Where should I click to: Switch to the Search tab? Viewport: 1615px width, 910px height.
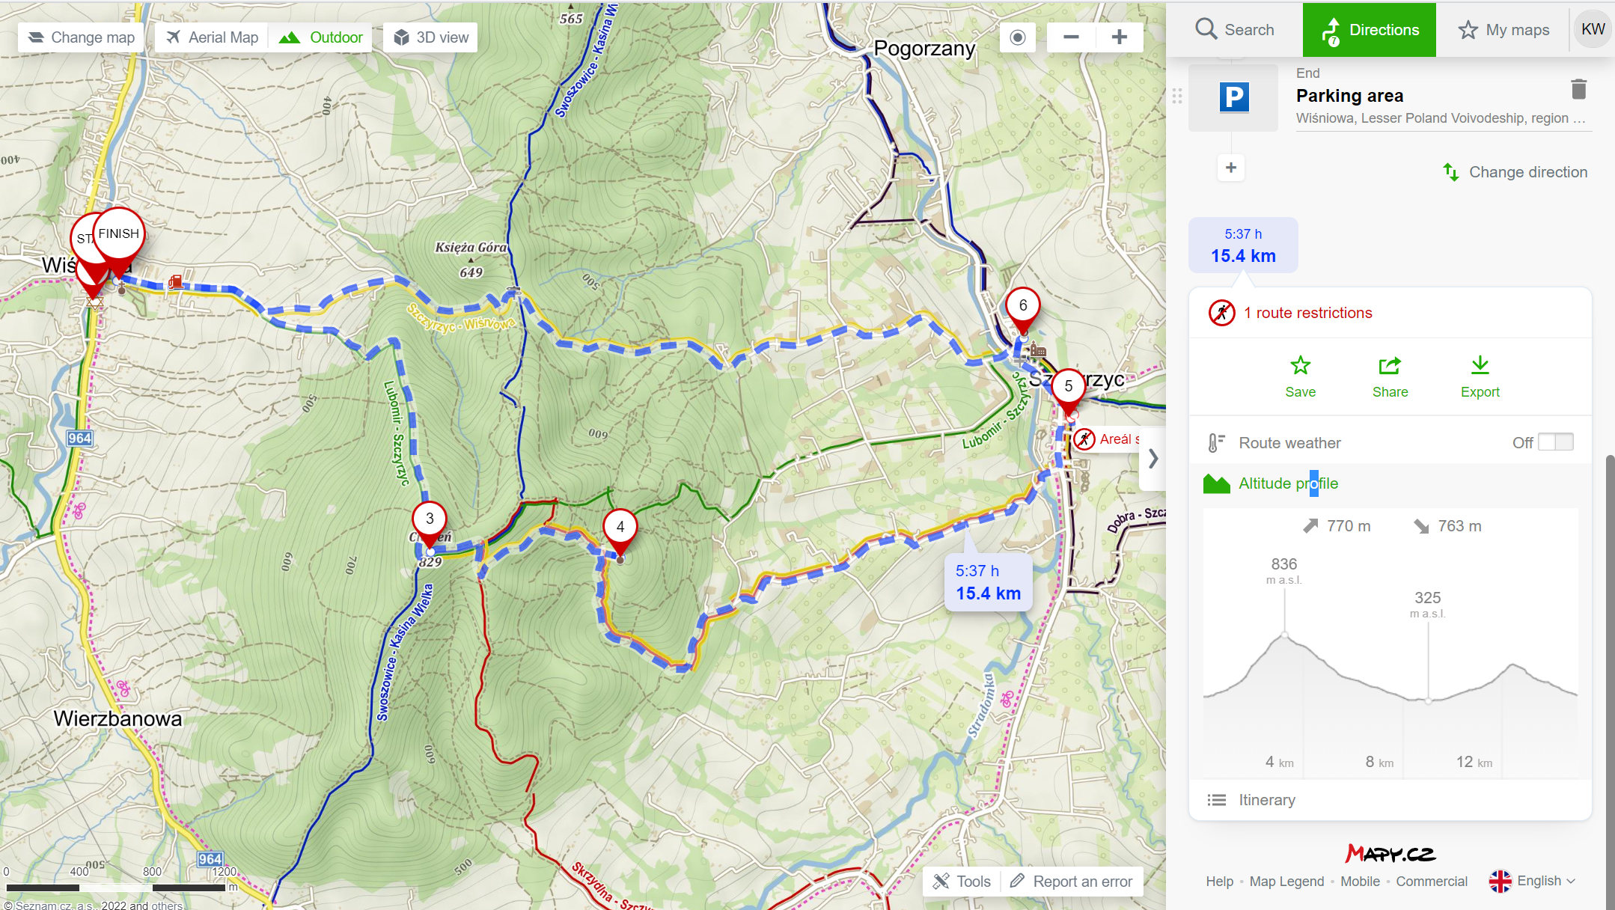pyautogui.click(x=1235, y=30)
